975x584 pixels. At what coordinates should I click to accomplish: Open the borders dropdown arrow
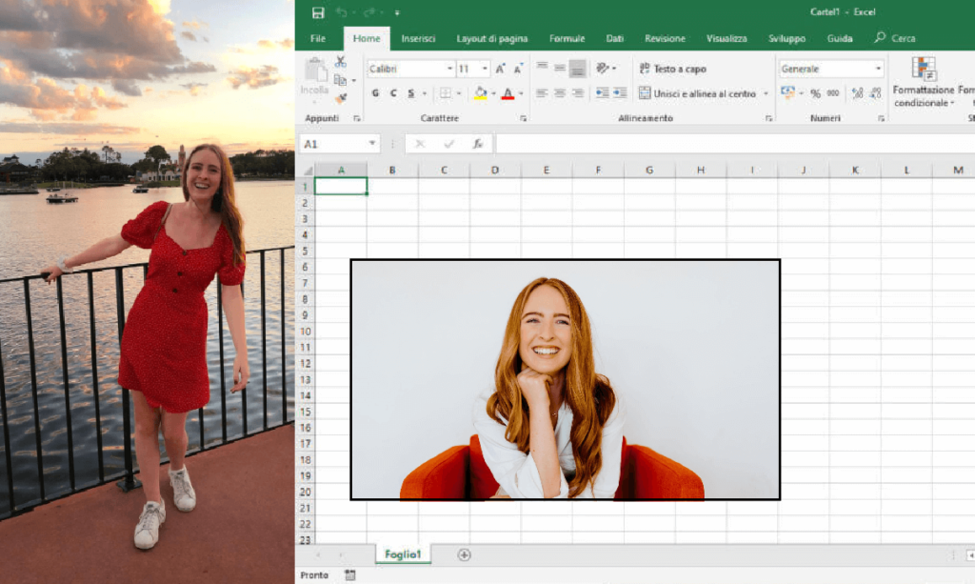tap(459, 92)
